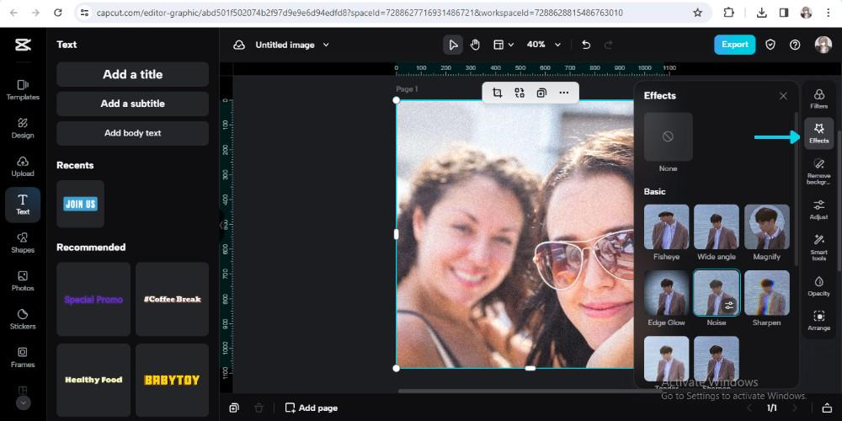The width and height of the screenshot is (842, 421).
Task: Open the canvas layout resize dropdown
Action: 504,45
